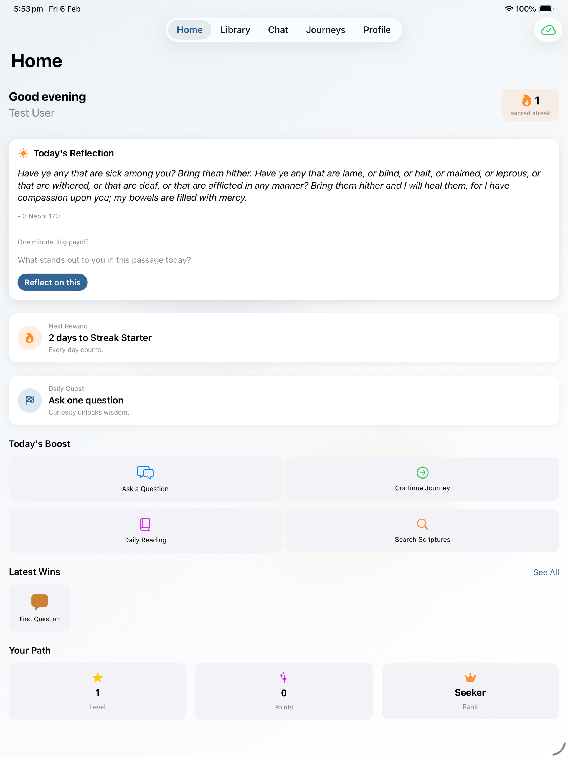
Task: Open the Ask one question quest card
Action: point(284,400)
